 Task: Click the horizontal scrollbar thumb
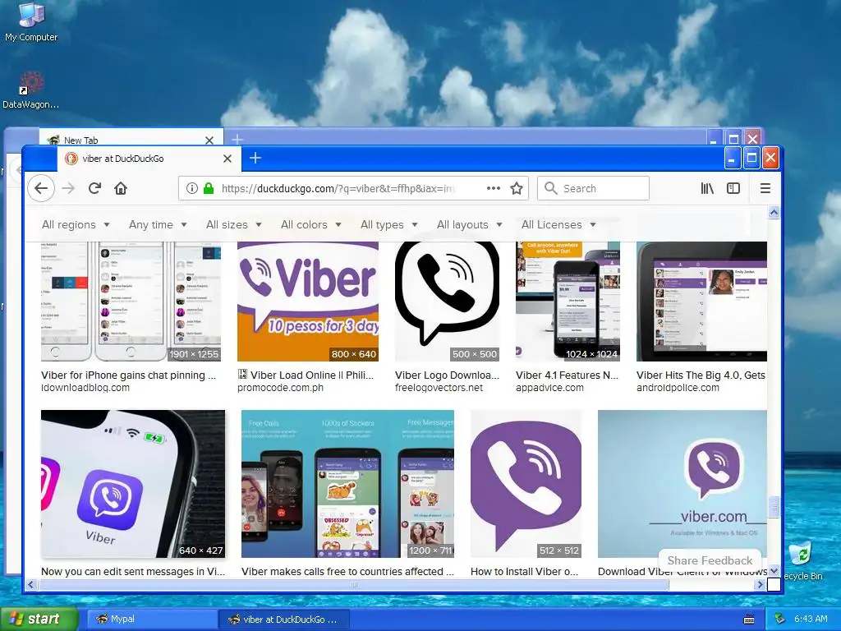(x=353, y=585)
